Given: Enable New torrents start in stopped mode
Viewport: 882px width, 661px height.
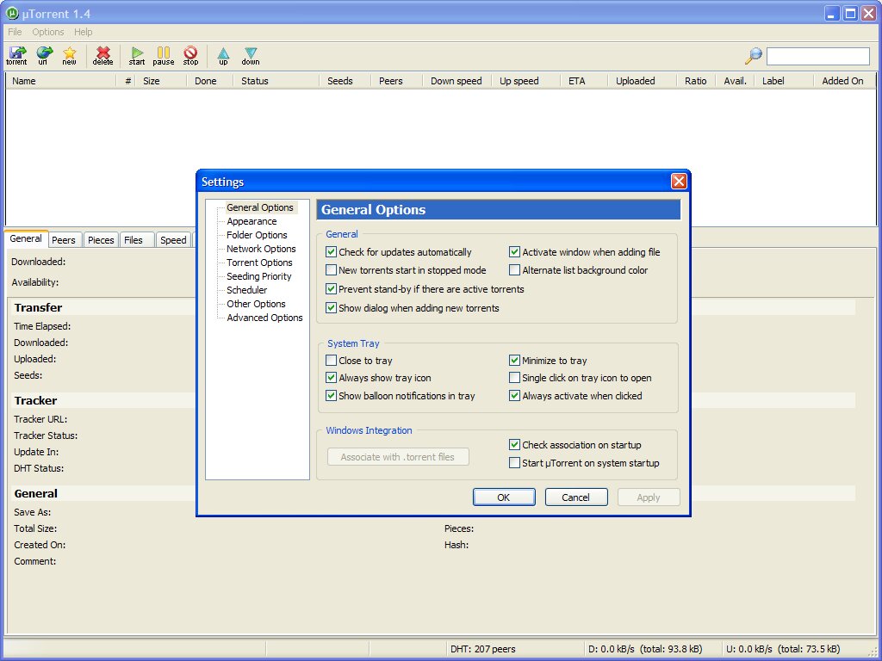Looking at the screenshot, I should tap(332, 270).
